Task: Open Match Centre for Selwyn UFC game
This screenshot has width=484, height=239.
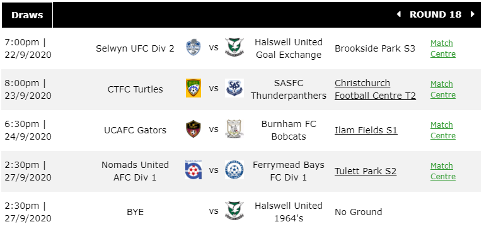Action: pyautogui.click(x=443, y=48)
